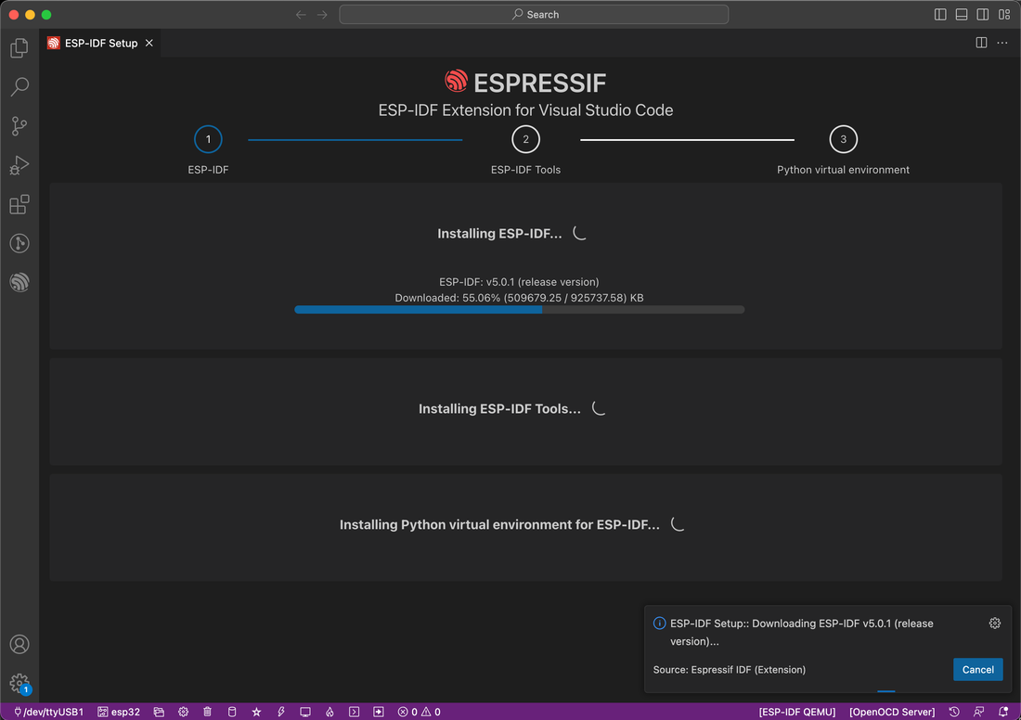Select the ESP-IDF Setup tab

100,43
